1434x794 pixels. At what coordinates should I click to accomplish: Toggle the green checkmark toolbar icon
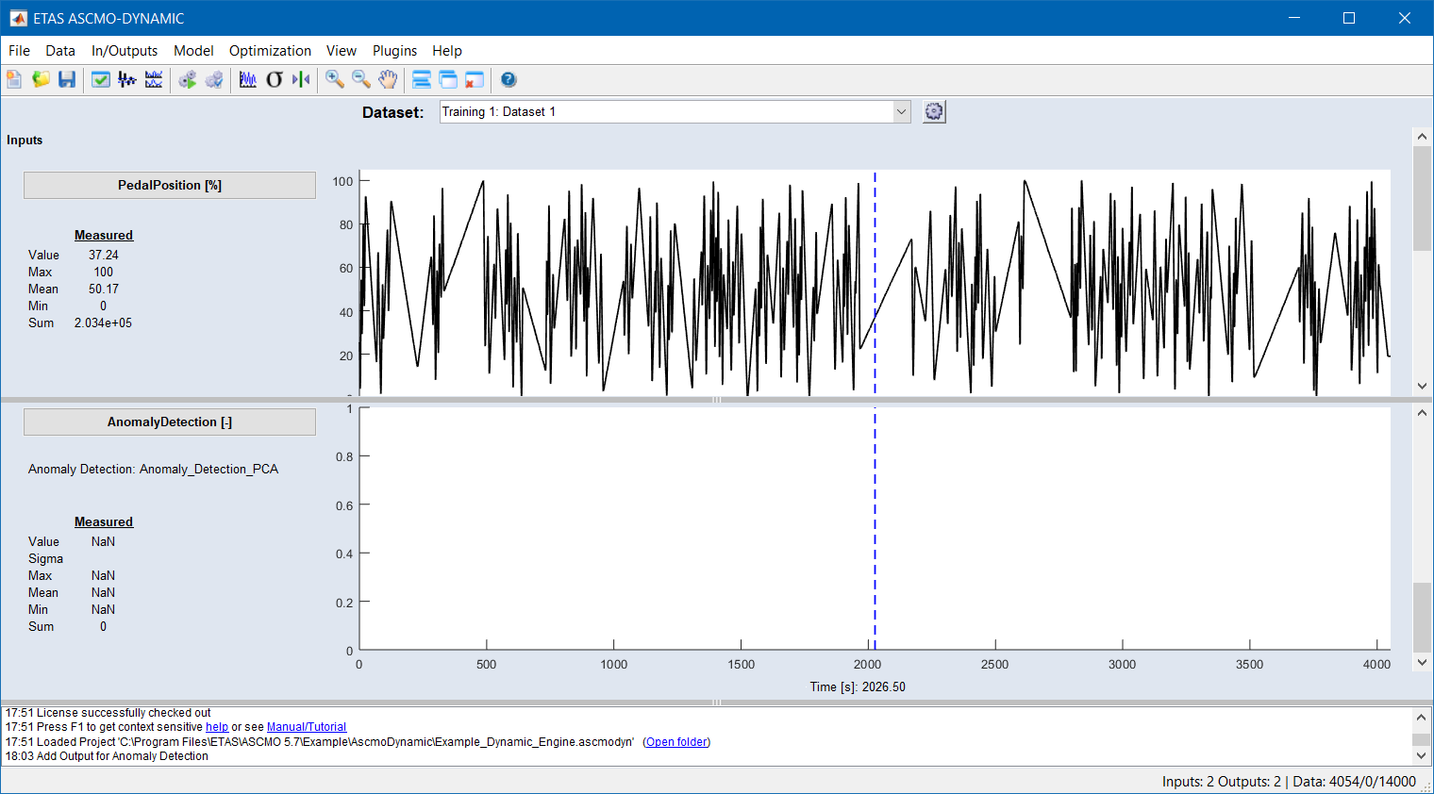[x=101, y=80]
